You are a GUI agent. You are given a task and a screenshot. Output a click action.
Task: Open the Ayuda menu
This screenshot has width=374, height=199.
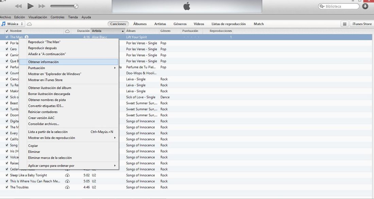(x=86, y=17)
